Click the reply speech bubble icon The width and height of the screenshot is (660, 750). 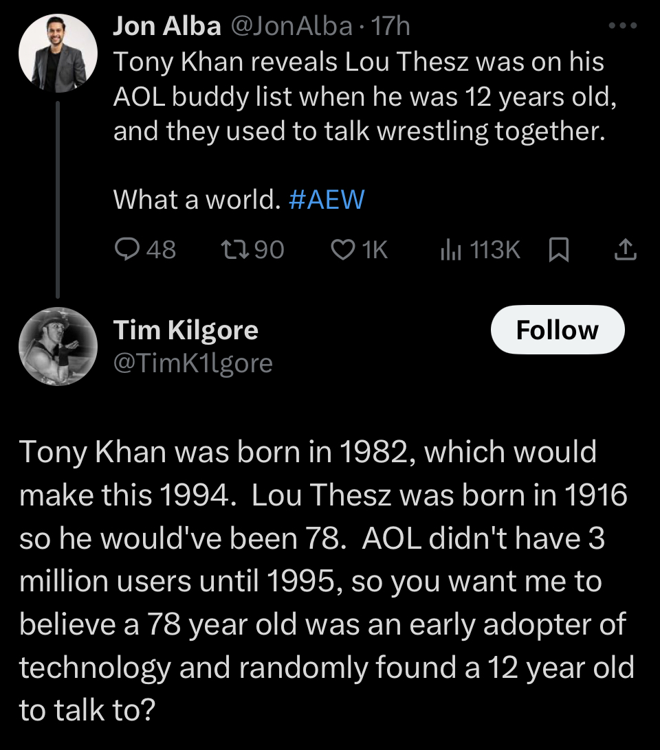[125, 250]
